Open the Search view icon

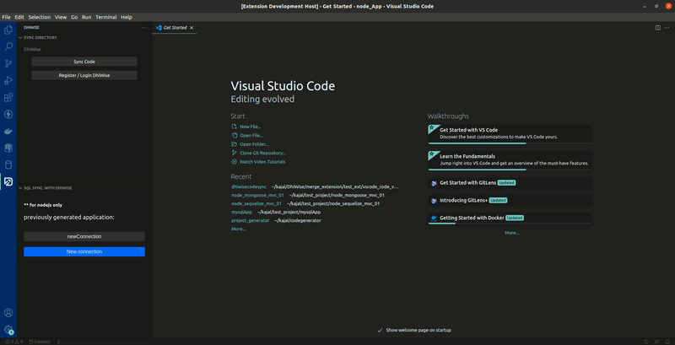[8, 46]
